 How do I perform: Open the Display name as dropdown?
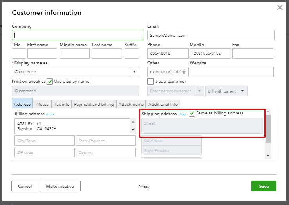coord(134,72)
